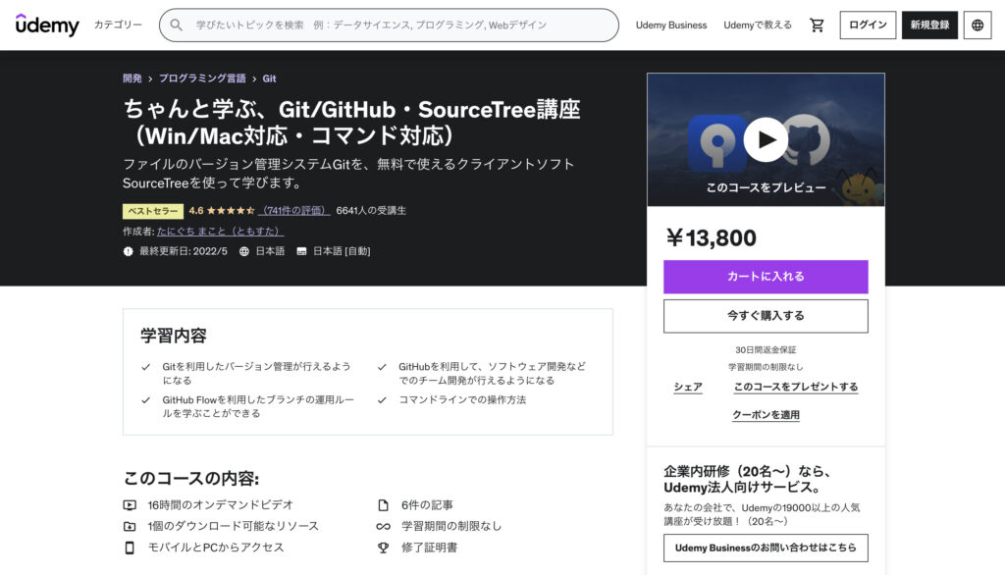
Task: Go to 開発 breadcrumb
Action: (x=132, y=78)
